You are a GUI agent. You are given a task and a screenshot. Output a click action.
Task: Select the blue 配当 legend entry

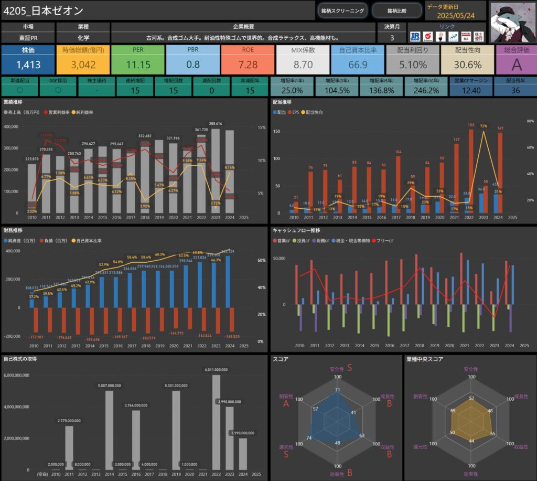pyautogui.click(x=279, y=112)
